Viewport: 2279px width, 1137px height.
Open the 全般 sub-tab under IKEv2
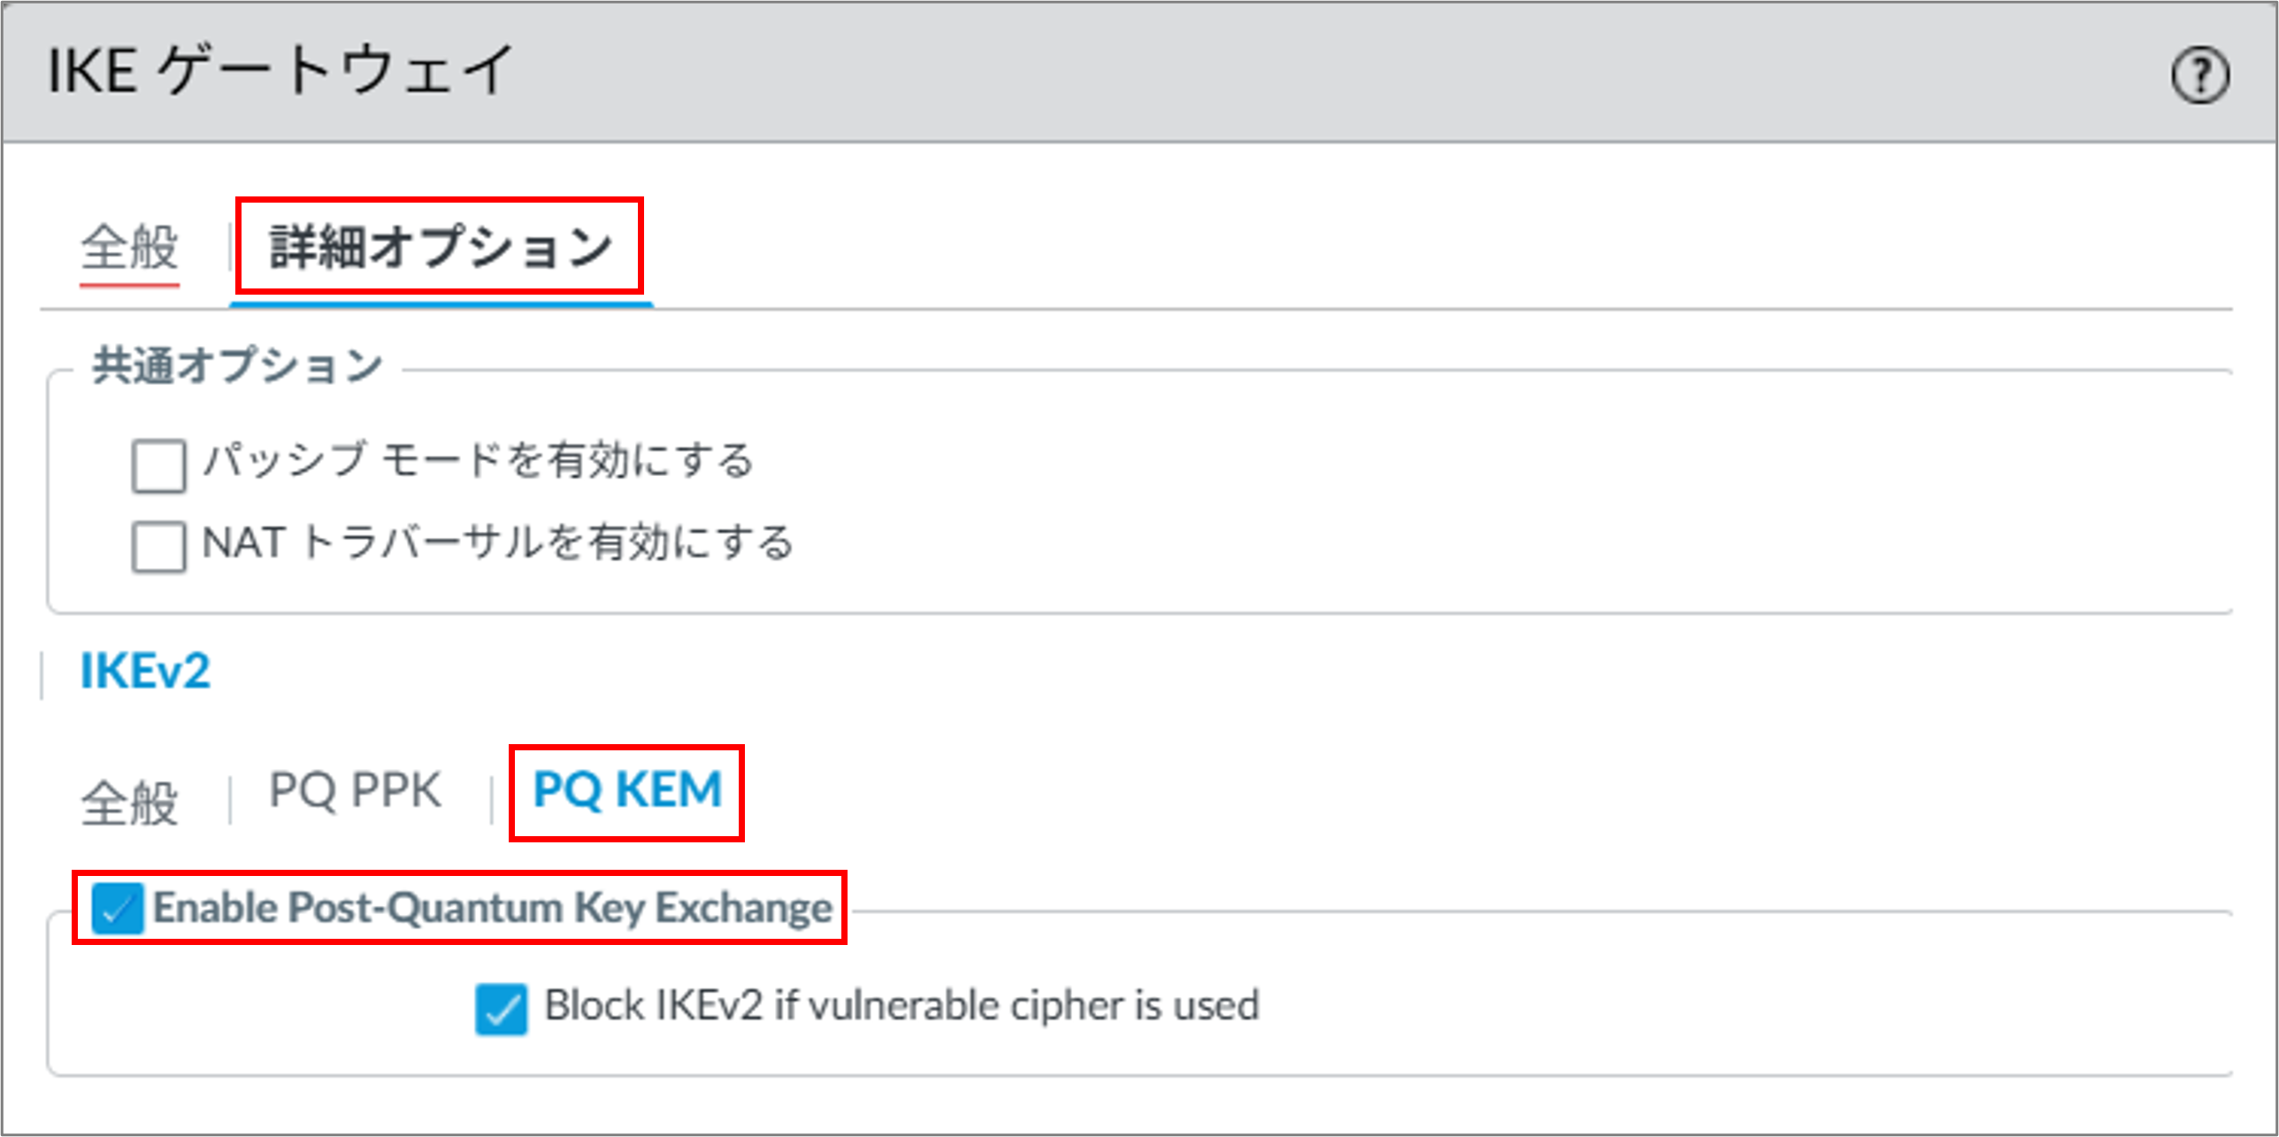click(130, 802)
